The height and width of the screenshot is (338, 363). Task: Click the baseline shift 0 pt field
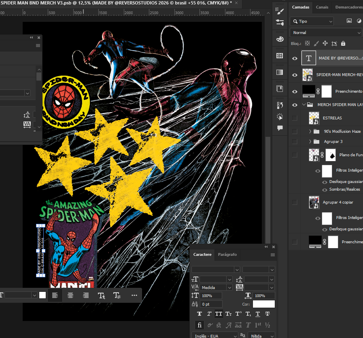click(x=211, y=304)
